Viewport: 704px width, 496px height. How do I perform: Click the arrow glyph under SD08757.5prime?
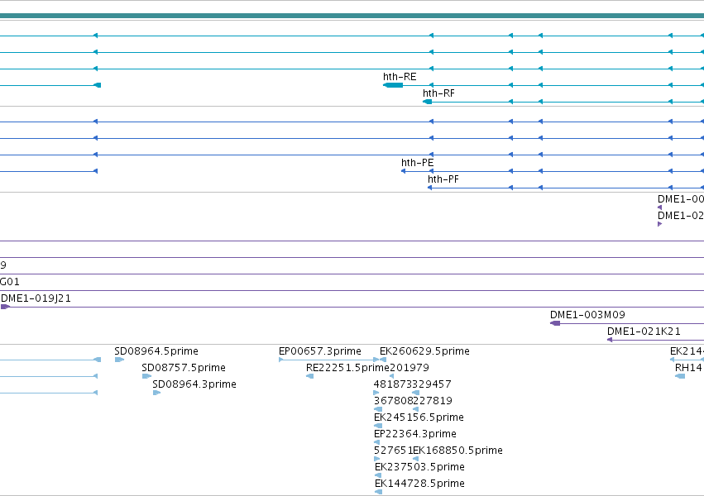pos(146,376)
